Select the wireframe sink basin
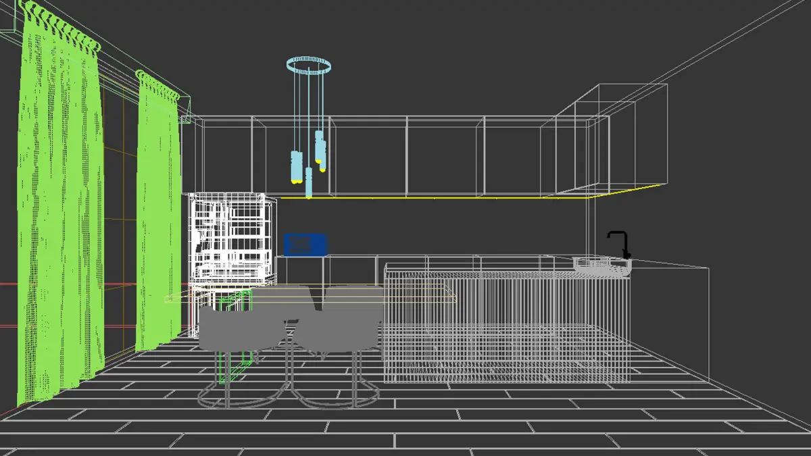The width and height of the screenshot is (811, 456). [602, 267]
